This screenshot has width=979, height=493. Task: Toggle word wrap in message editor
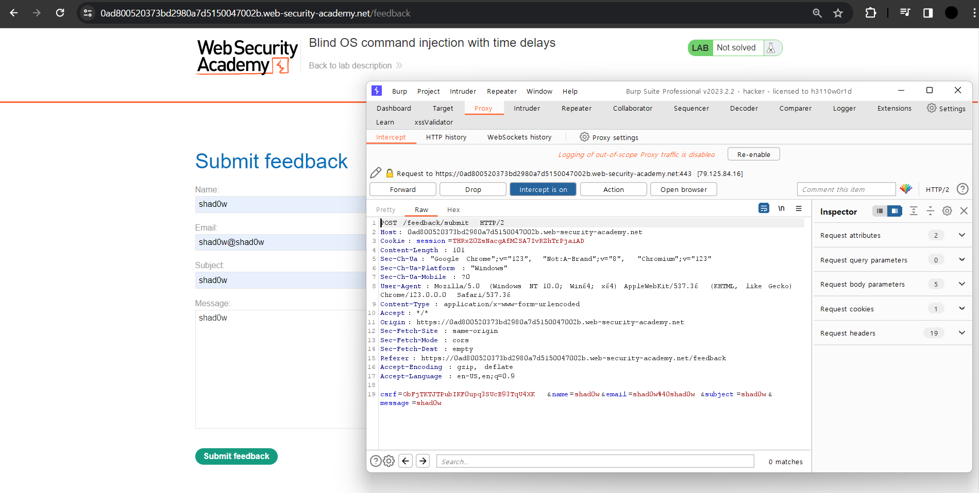(x=764, y=208)
